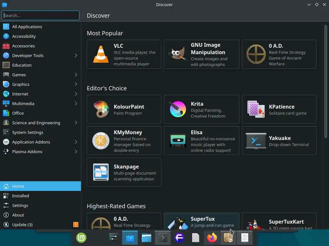Expand the Application Addons chevron
Screen dimensions: 329x246
click(76, 142)
